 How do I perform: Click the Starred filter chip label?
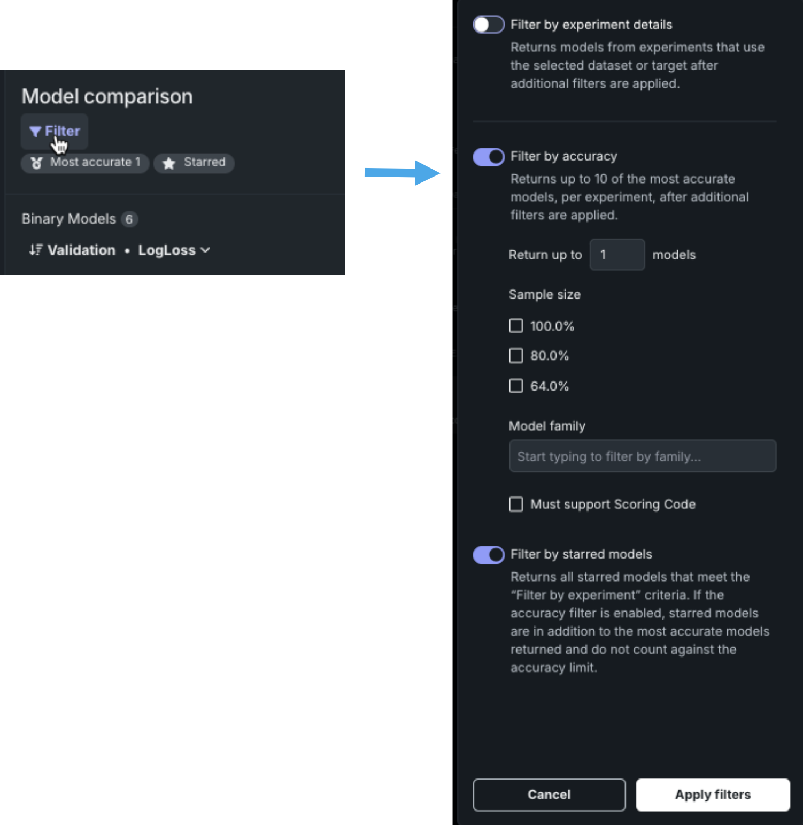tap(204, 163)
